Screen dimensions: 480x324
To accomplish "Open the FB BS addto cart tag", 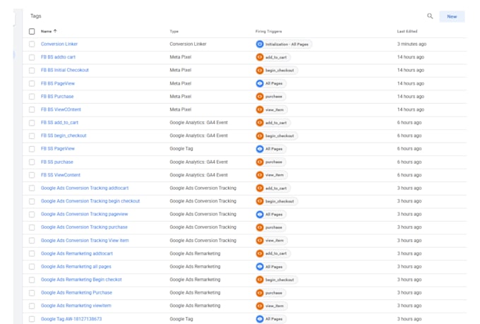I will (x=58, y=57).
